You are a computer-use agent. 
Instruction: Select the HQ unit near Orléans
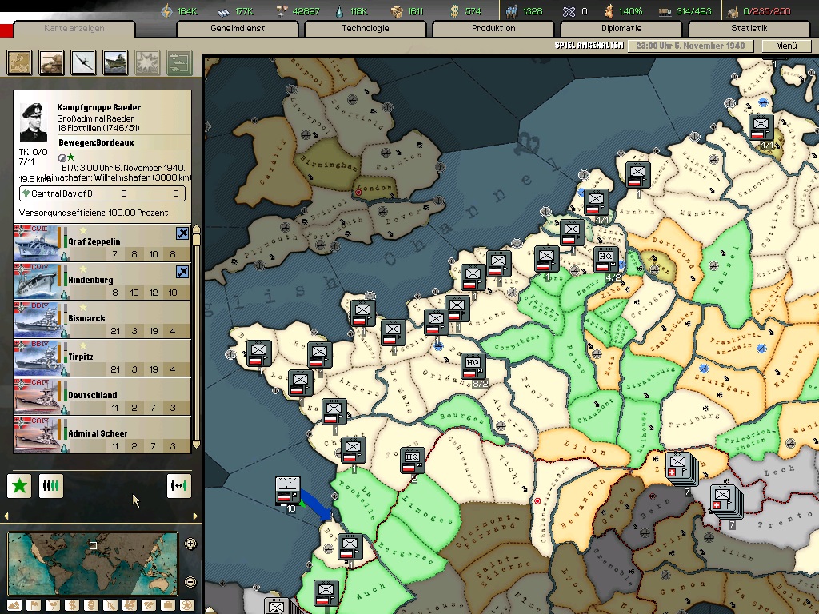click(x=473, y=365)
